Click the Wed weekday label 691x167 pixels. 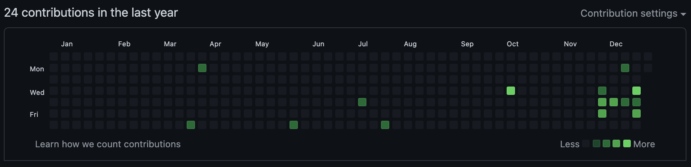click(x=37, y=93)
